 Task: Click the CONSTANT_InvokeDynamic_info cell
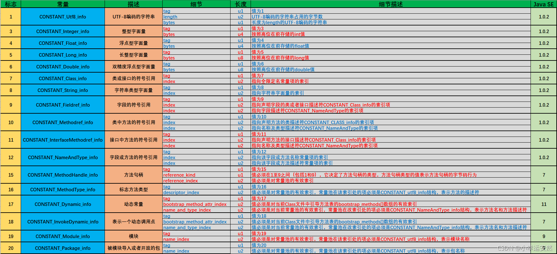(x=63, y=222)
